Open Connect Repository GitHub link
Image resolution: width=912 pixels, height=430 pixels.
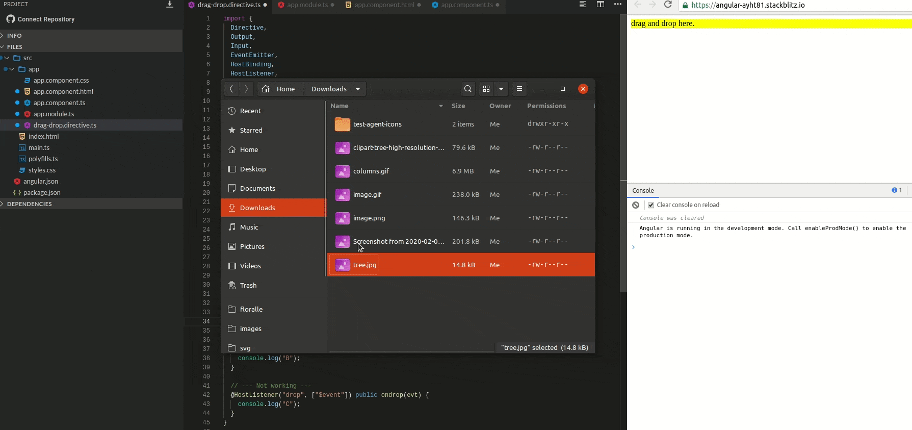(41, 19)
